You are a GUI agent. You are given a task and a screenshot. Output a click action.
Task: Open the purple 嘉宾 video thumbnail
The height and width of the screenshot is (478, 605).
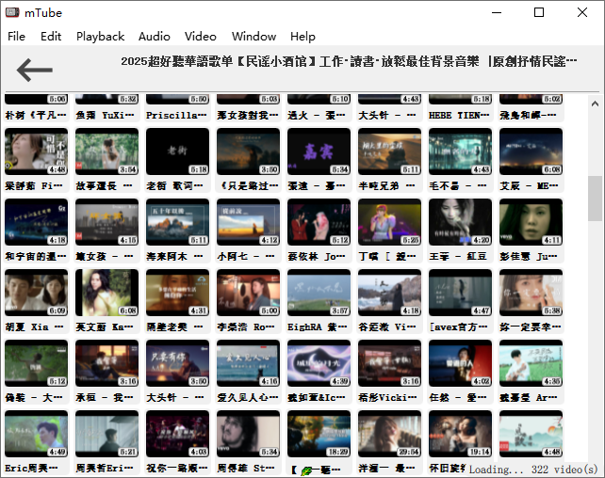319,151
